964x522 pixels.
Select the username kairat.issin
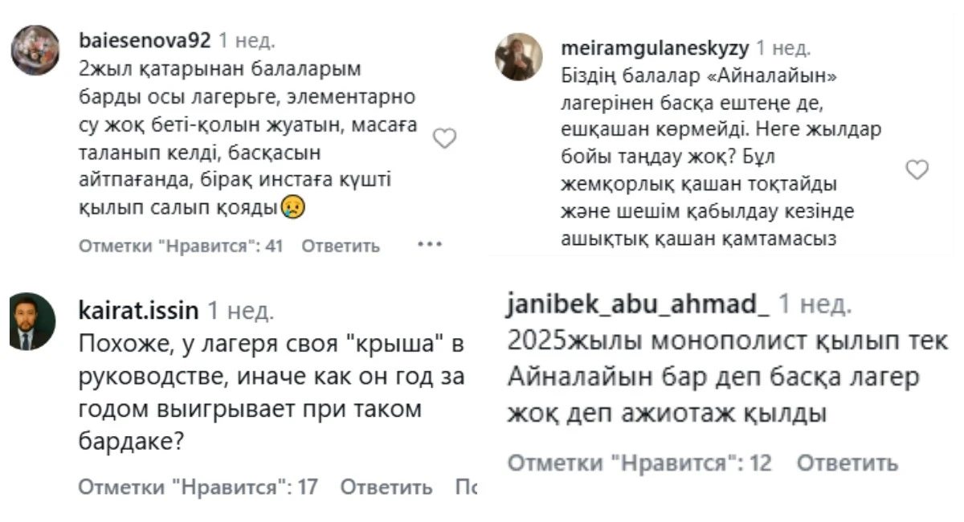coord(138,309)
